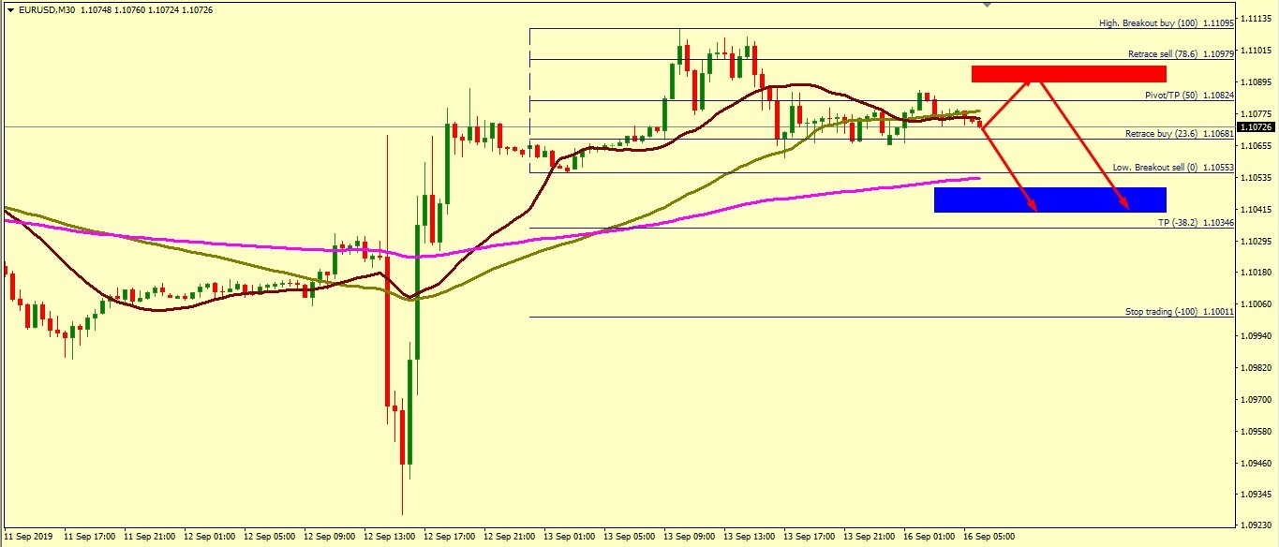Open the dropdown arrow beside EURUSD,M30

click(x=10, y=9)
